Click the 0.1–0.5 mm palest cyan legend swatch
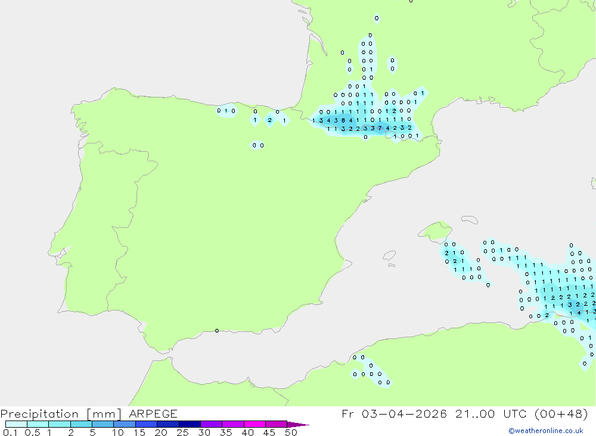596x436 pixels. (16, 424)
